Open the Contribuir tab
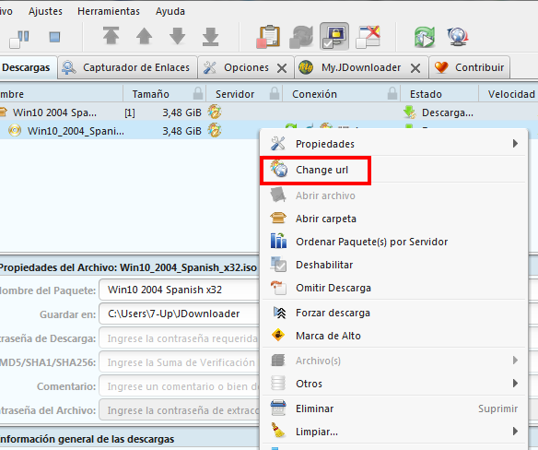The width and height of the screenshot is (538, 450). point(469,67)
